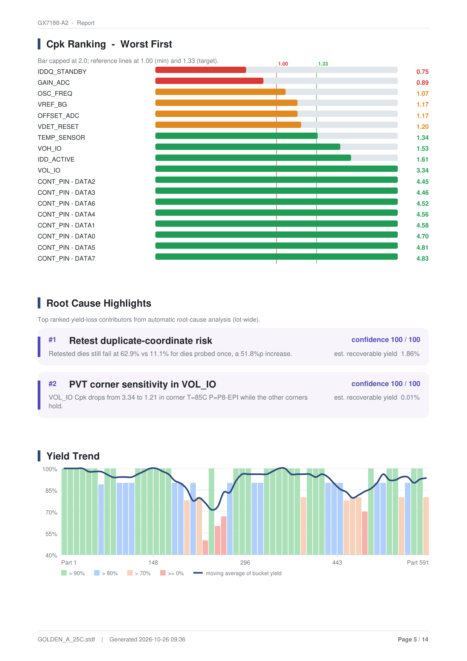467x661 pixels.
Task: Open the Retest duplicate-coordinate risk card
Action: click(x=233, y=347)
